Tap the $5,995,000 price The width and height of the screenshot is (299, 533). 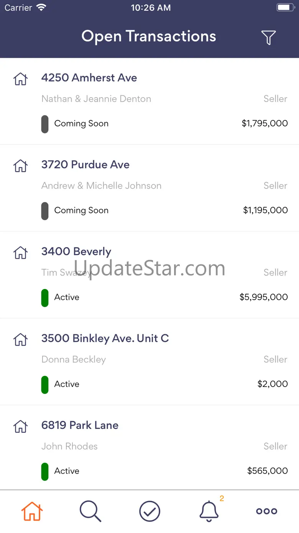click(x=263, y=297)
